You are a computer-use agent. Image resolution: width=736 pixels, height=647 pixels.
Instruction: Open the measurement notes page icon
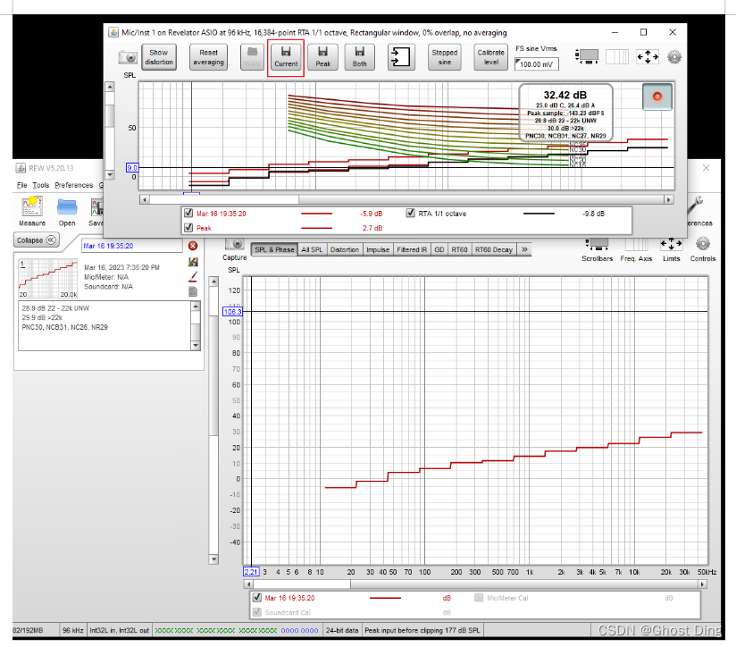[193, 292]
